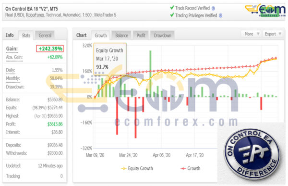Click the Daily label

11,70
